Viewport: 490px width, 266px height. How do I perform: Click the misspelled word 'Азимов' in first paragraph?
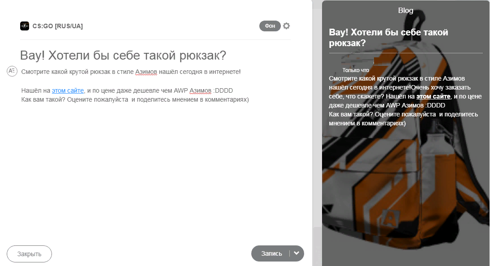pos(146,72)
